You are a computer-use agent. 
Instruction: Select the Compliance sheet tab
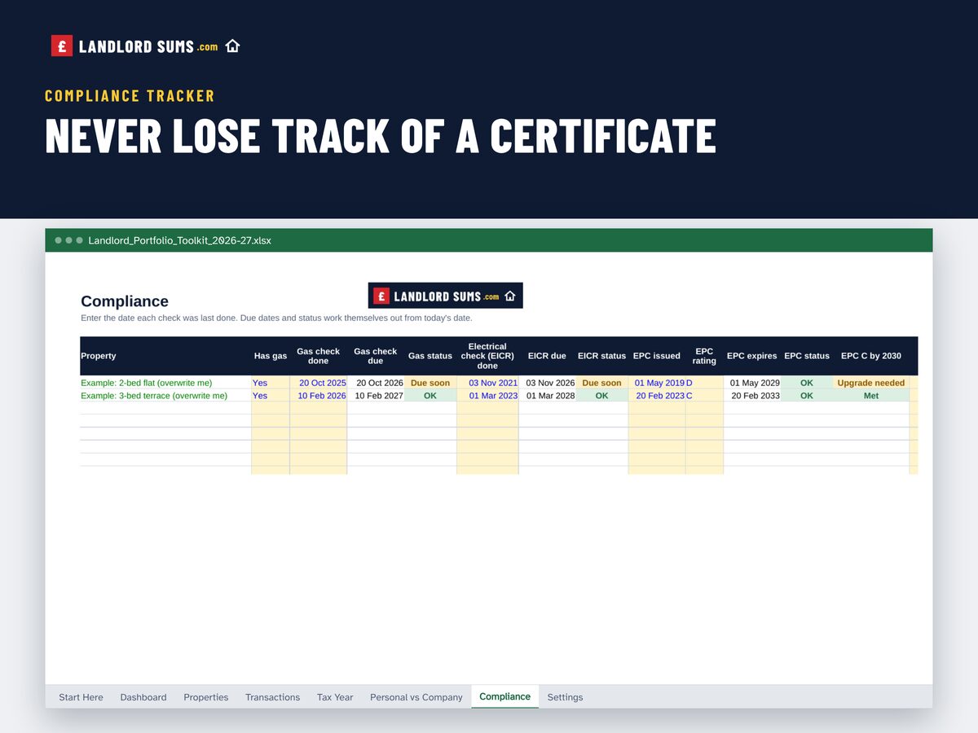(x=504, y=696)
